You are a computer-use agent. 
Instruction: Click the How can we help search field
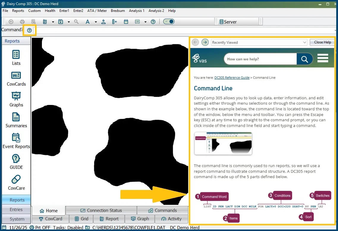tap(260, 59)
